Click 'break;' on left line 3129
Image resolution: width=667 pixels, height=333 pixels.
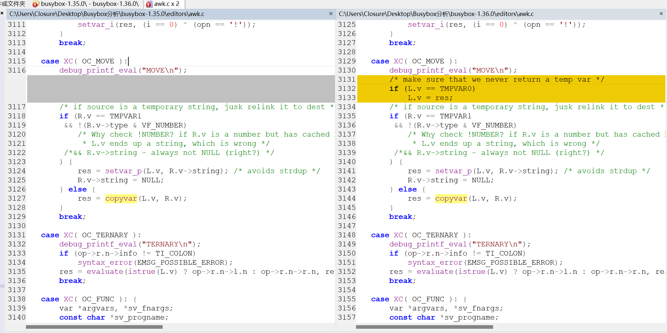click(x=72, y=217)
